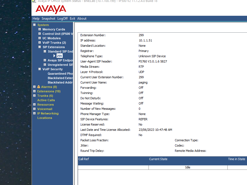The image size is (247, 185).
Task: Select UC Modules tree item
Action: point(52,38)
